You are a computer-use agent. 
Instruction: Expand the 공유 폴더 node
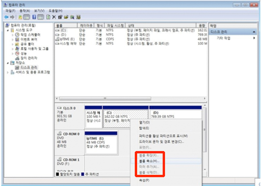13,44
